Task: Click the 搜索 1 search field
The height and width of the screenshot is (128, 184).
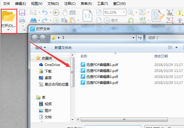Action: [165, 38]
